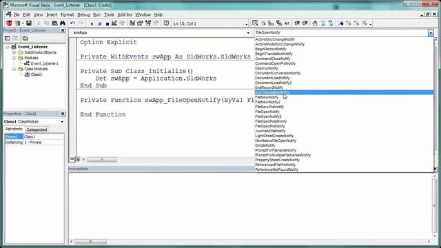Screen dimensions: 441x248
Task: Open Properties Window from toolbar icon
Action: tap(140, 23)
